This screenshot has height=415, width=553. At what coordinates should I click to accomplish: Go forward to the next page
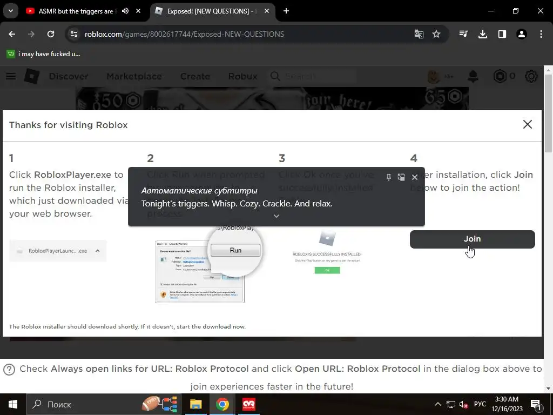point(31,34)
